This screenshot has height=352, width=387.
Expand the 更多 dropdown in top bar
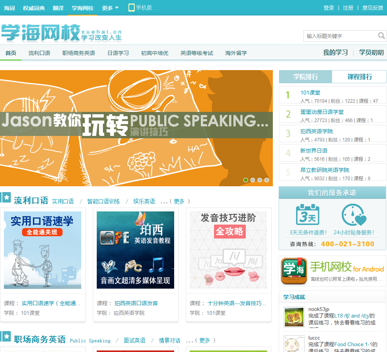tap(110, 8)
